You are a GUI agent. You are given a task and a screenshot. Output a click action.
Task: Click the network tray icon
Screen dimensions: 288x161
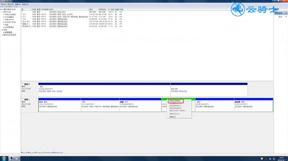coord(274,159)
